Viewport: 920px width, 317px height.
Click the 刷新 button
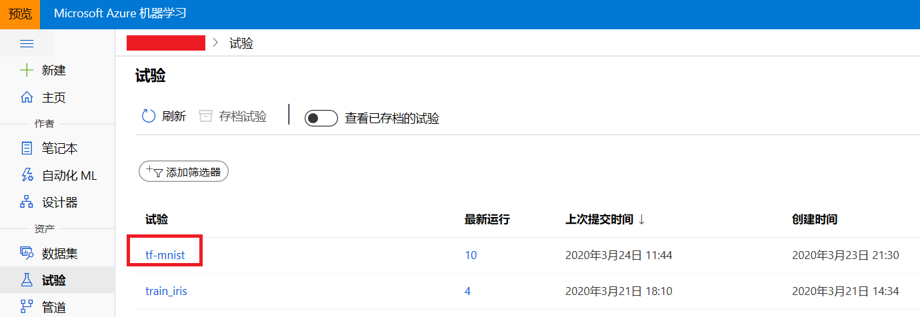click(x=164, y=117)
